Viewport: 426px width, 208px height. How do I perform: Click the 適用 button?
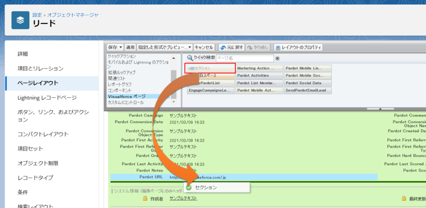(130, 48)
